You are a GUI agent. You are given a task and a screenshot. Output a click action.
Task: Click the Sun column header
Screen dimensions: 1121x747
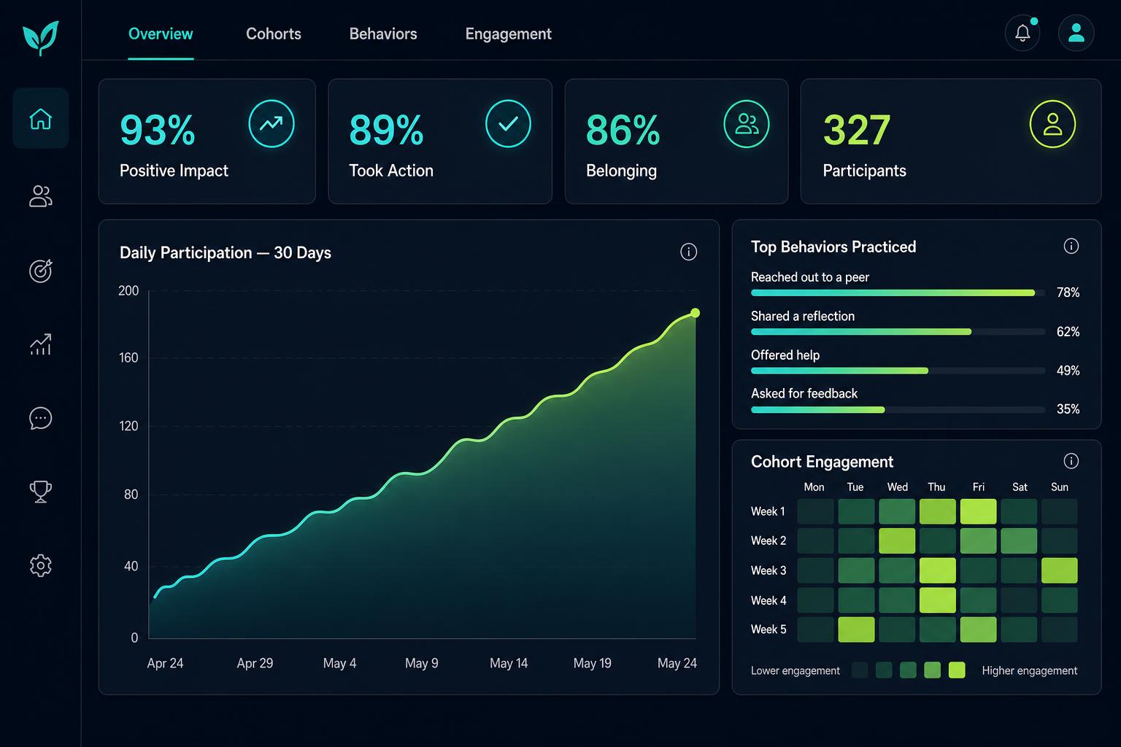click(1060, 487)
